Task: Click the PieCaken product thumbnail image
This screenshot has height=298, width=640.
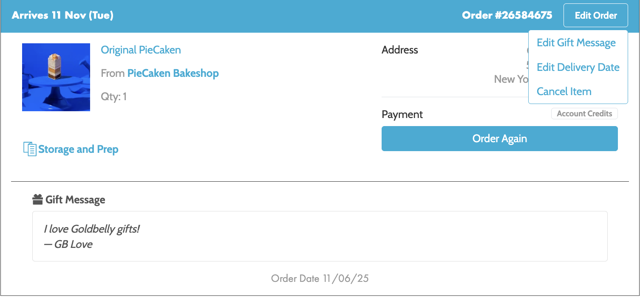Action: pyautogui.click(x=56, y=77)
